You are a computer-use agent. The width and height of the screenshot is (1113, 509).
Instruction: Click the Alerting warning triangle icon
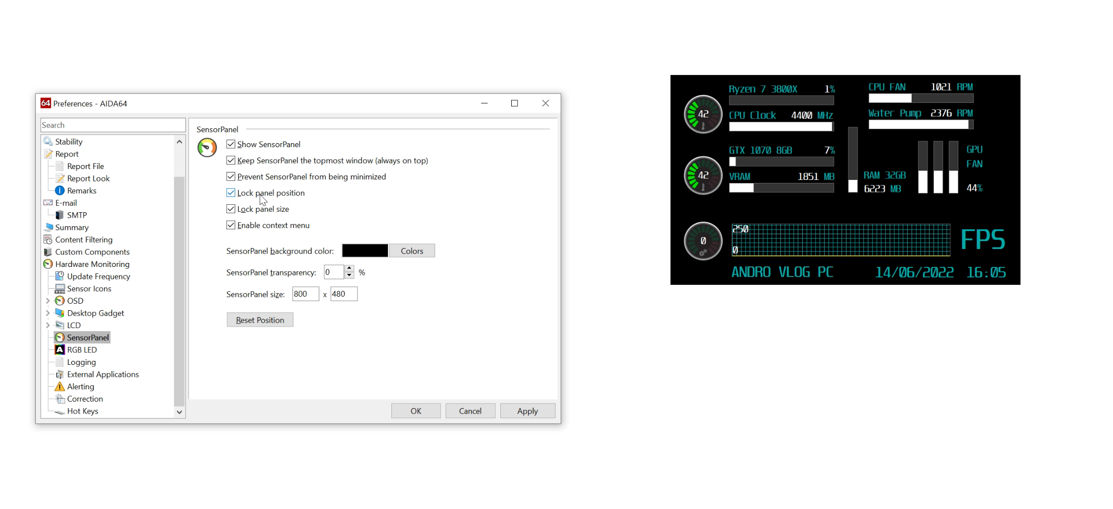pos(60,386)
